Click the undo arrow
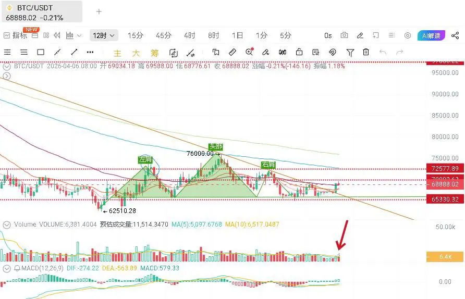 [x=383, y=53]
